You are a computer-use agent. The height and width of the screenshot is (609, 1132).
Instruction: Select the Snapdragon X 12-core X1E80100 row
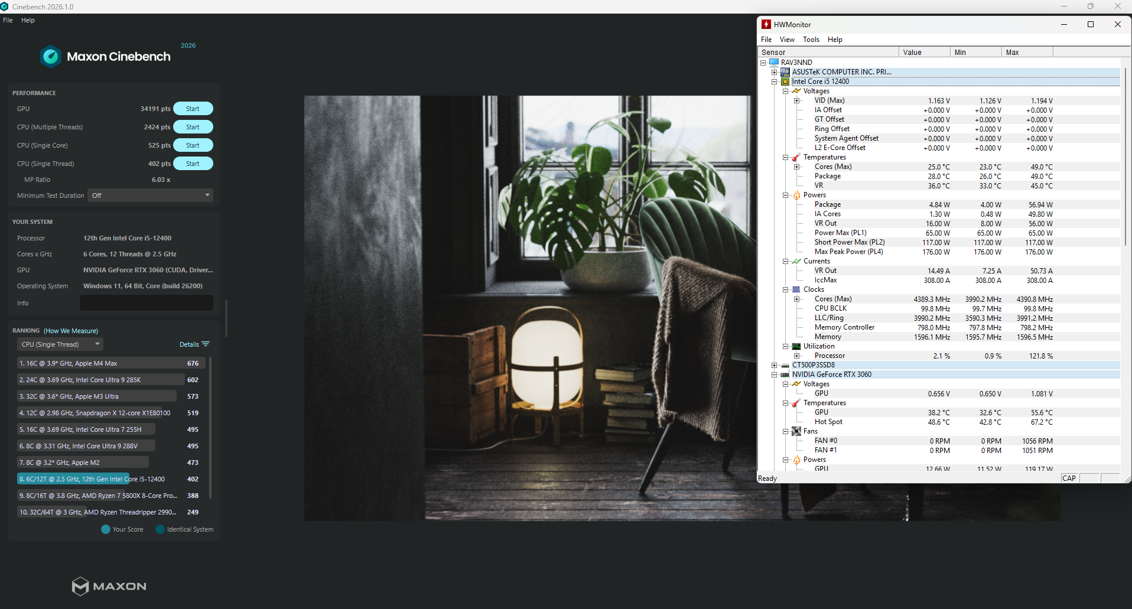[111, 413]
